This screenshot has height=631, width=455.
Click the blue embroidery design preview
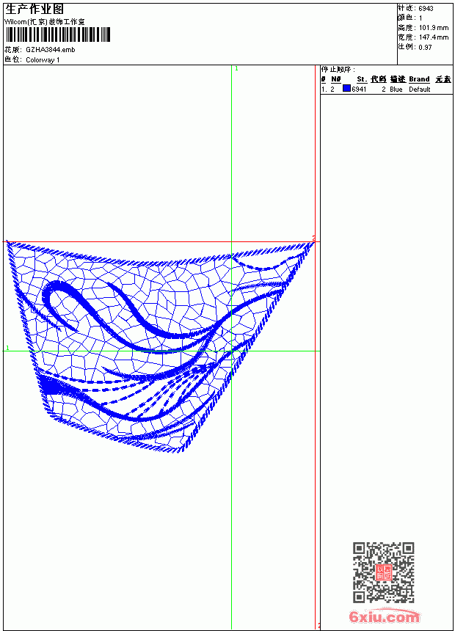(x=160, y=347)
